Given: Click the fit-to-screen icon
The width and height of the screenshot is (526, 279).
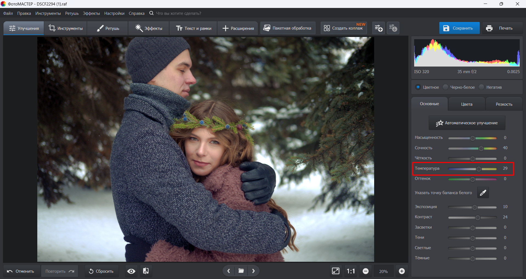Looking at the screenshot, I should point(335,271).
